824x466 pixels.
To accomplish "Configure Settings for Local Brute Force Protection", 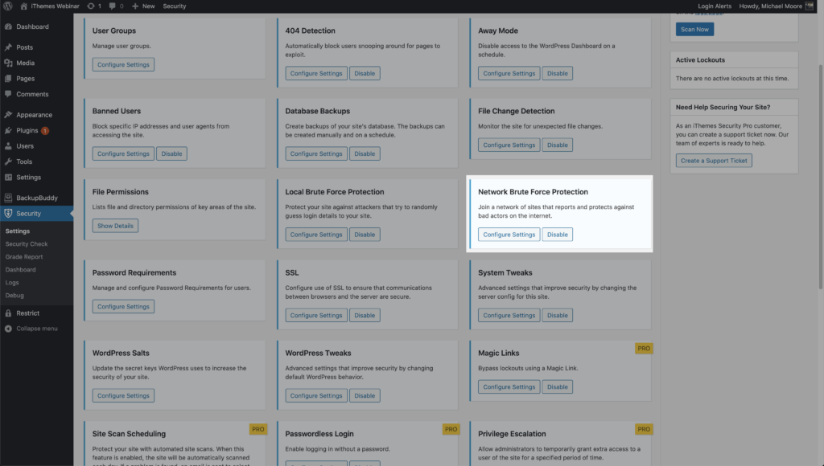I will pos(316,235).
